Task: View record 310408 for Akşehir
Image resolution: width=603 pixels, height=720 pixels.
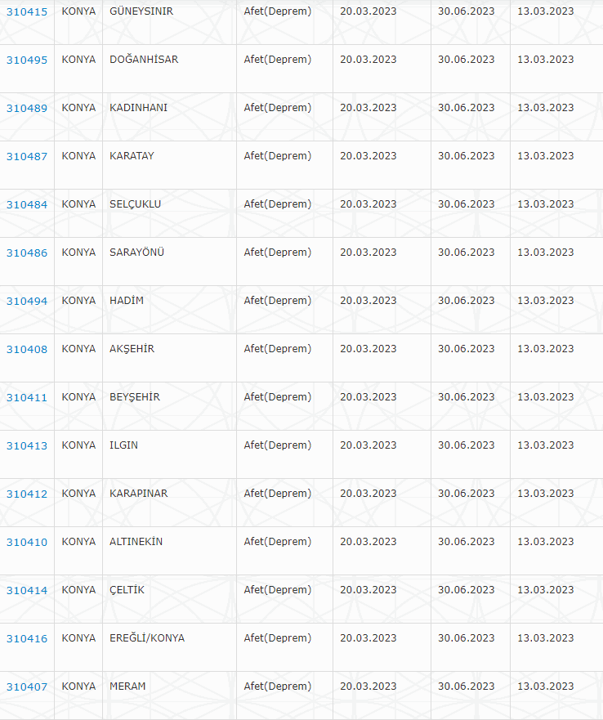Action: point(27,350)
